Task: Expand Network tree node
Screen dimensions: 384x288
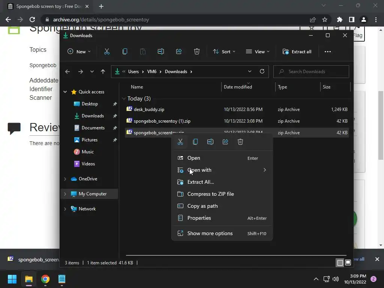Action: (x=65, y=209)
